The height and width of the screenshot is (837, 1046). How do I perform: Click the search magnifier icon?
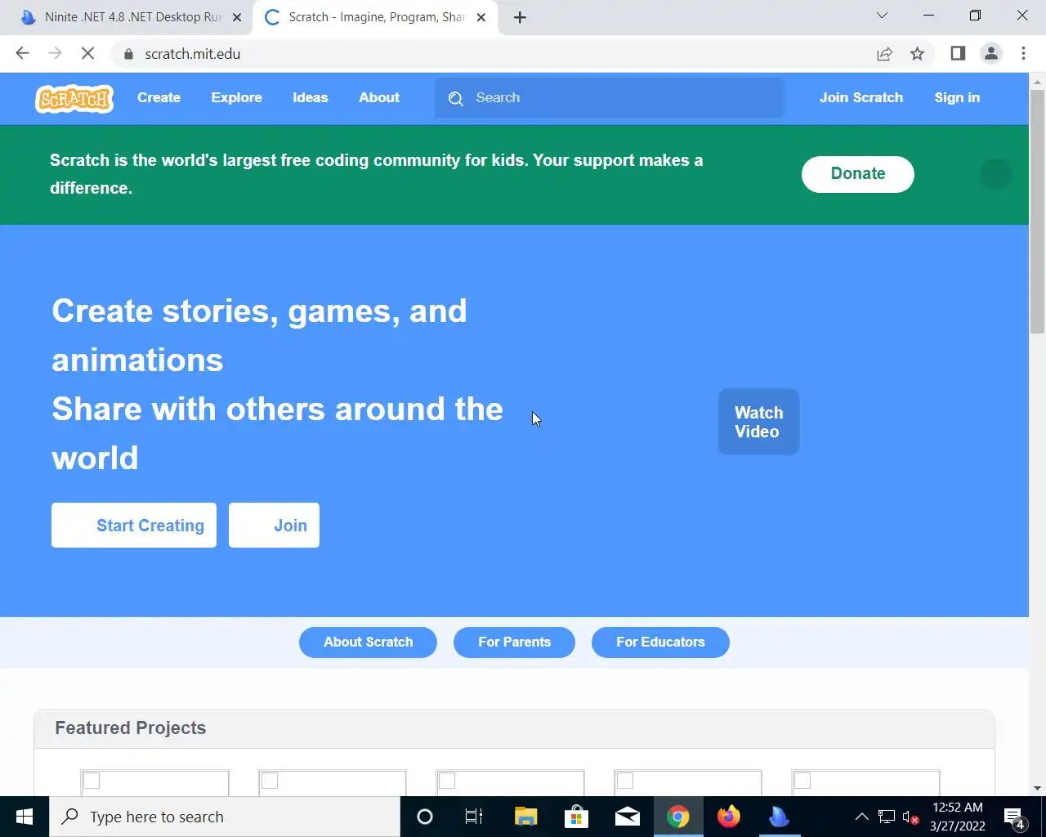pos(456,98)
